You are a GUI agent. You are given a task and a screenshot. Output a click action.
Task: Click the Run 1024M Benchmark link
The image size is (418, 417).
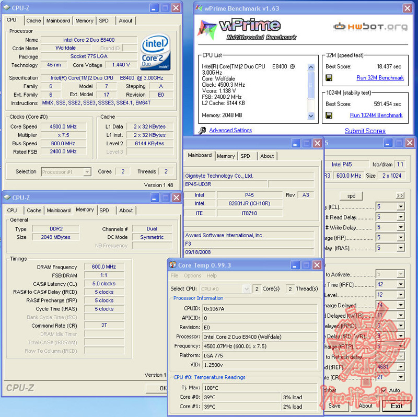click(x=377, y=115)
